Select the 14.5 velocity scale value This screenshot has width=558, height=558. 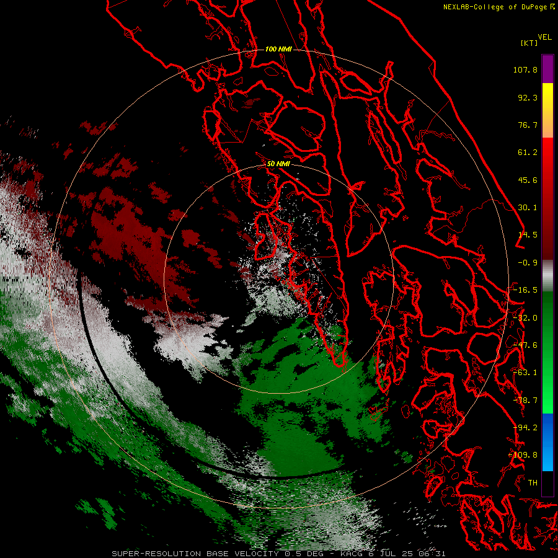528,235
